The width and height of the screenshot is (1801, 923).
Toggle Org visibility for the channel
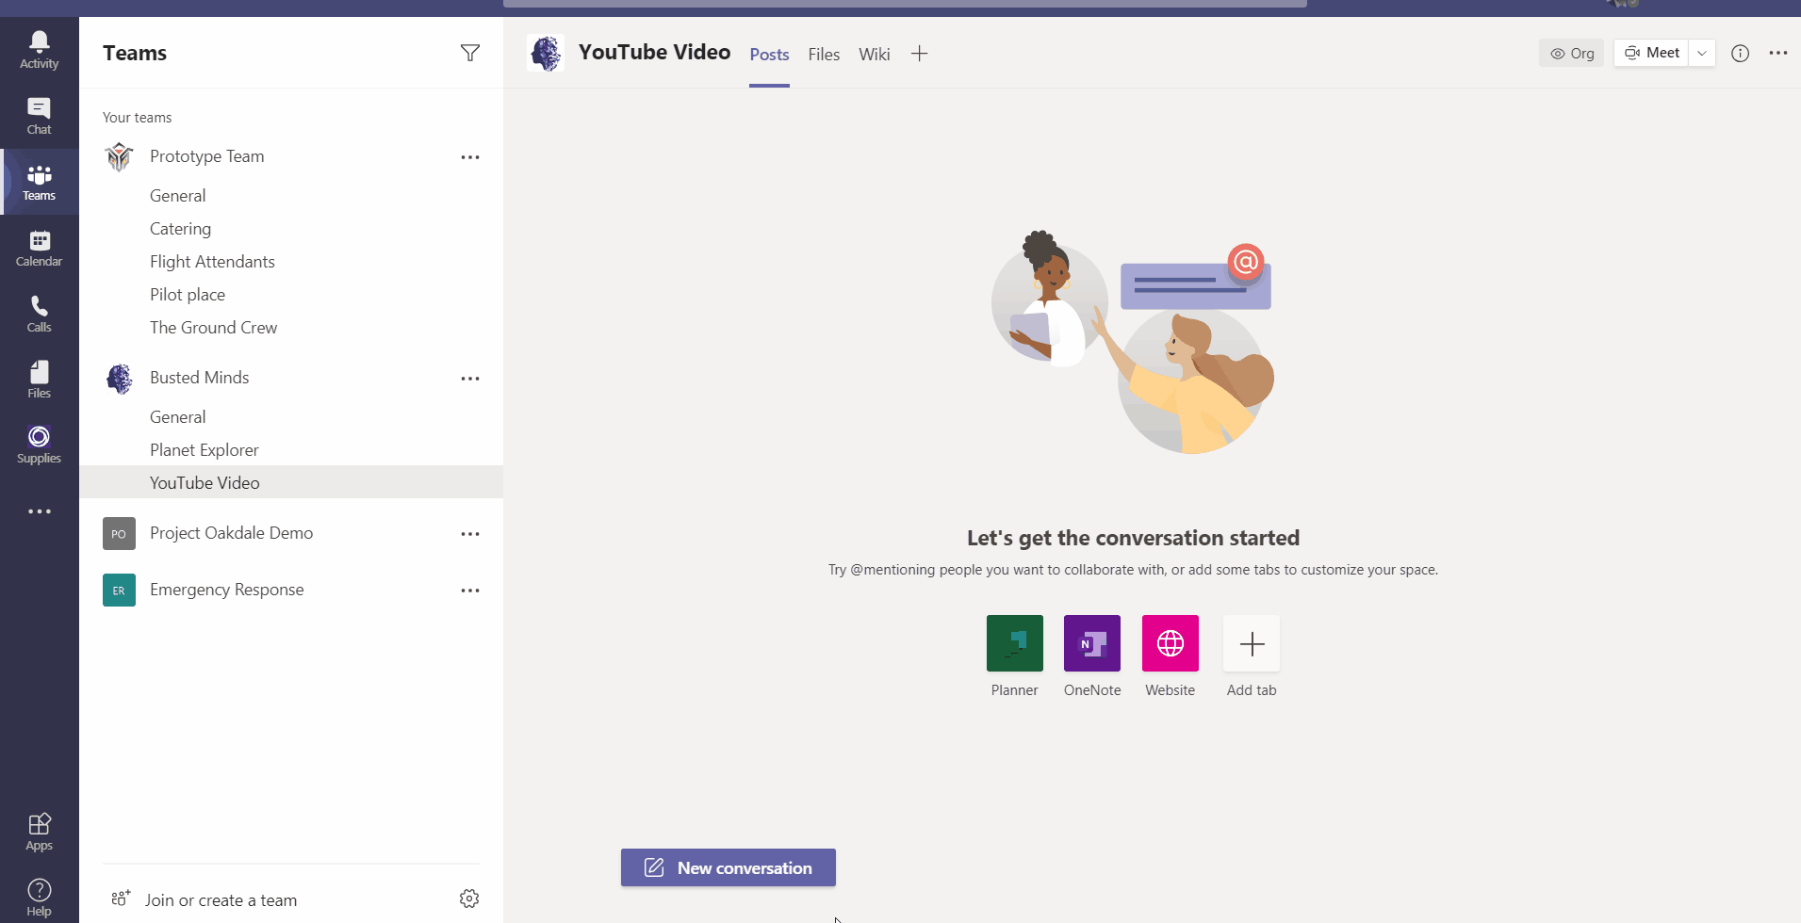coord(1571,53)
